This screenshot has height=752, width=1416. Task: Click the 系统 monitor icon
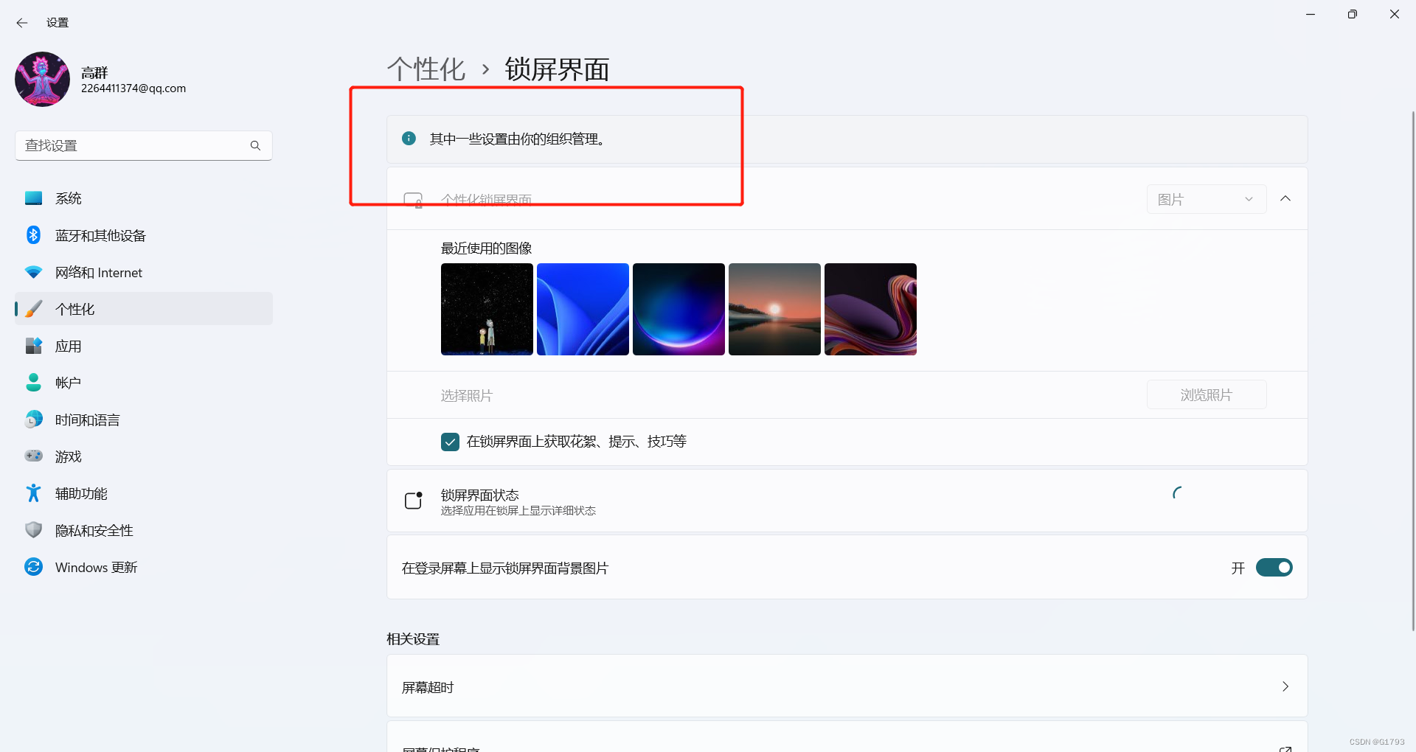[x=33, y=198]
